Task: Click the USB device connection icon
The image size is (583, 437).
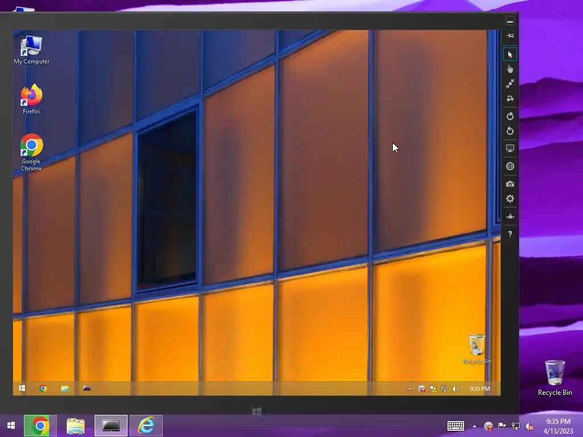Action: point(510,216)
